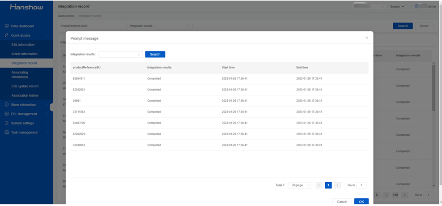This screenshot has height=206, width=442.
Task: Collapse the sidebar with the arrow handle
Action: point(51,107)
